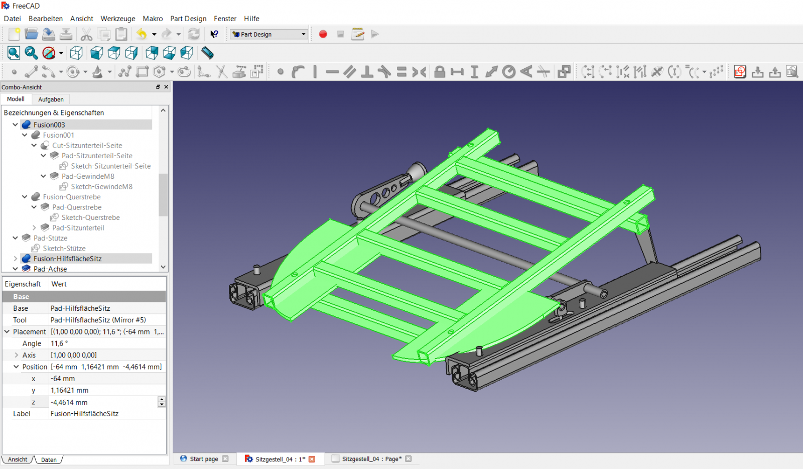Viewport: 803px width, 469px height.
Task: Switch to front view cube
Action: [x=97, y=53]
